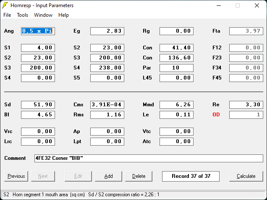Click the Record 37 of 37 box
The height and width of the screenshot is (200, 267).
tap(191, 176)
